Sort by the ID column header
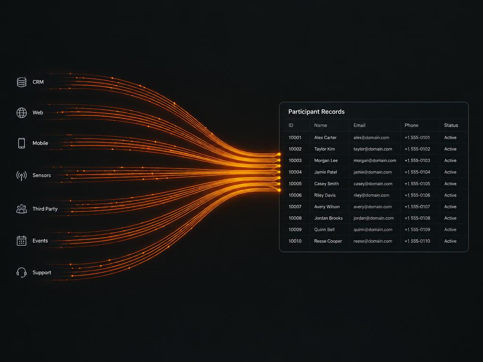The height and width of the screenshot is (362, 483). (x=291, y=125)
